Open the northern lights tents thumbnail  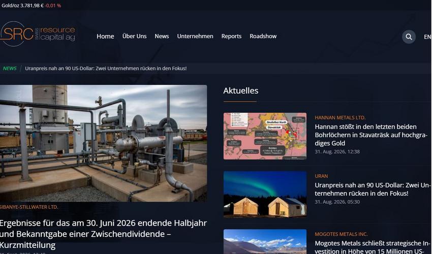pyautogui.click(x=265, y=195)
